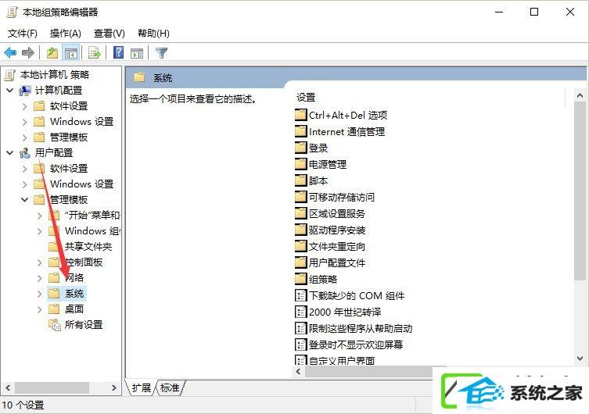Click the Back arrow toolbar icon
589x414 pixels.
[x=10, y=53]
